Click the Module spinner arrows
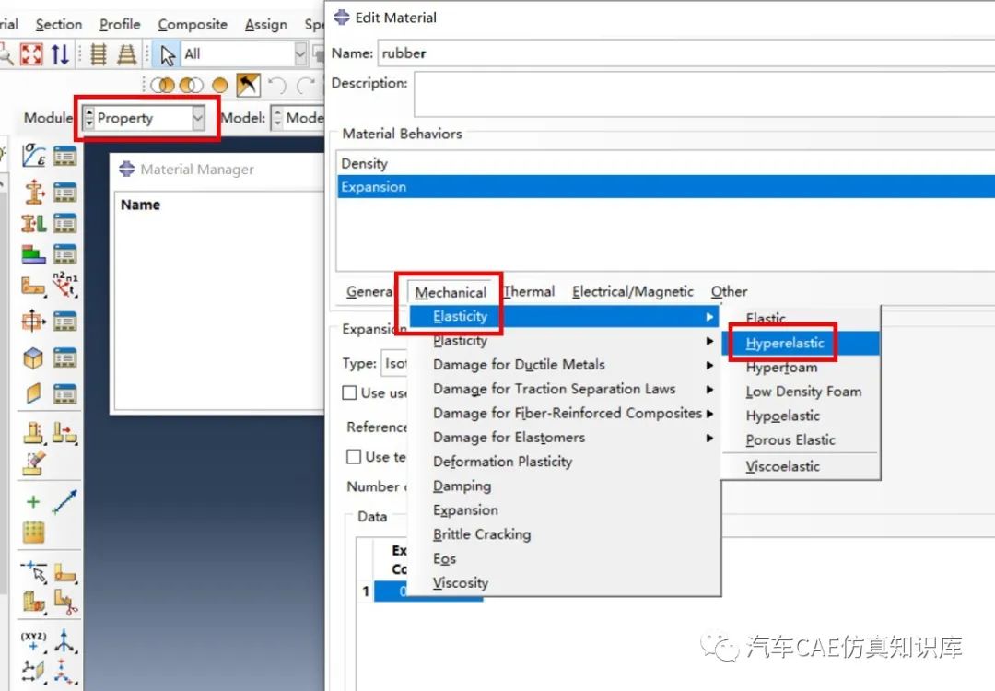 88,118
